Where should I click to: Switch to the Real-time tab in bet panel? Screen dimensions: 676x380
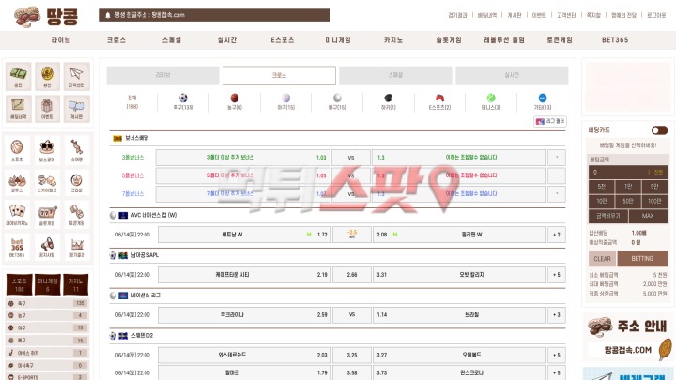tap(512, 75)
